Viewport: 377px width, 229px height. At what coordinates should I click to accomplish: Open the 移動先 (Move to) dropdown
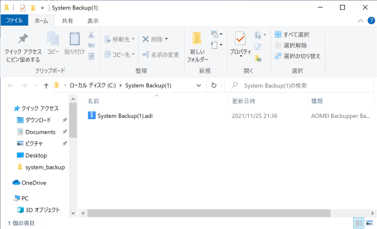tap(119, 39)
